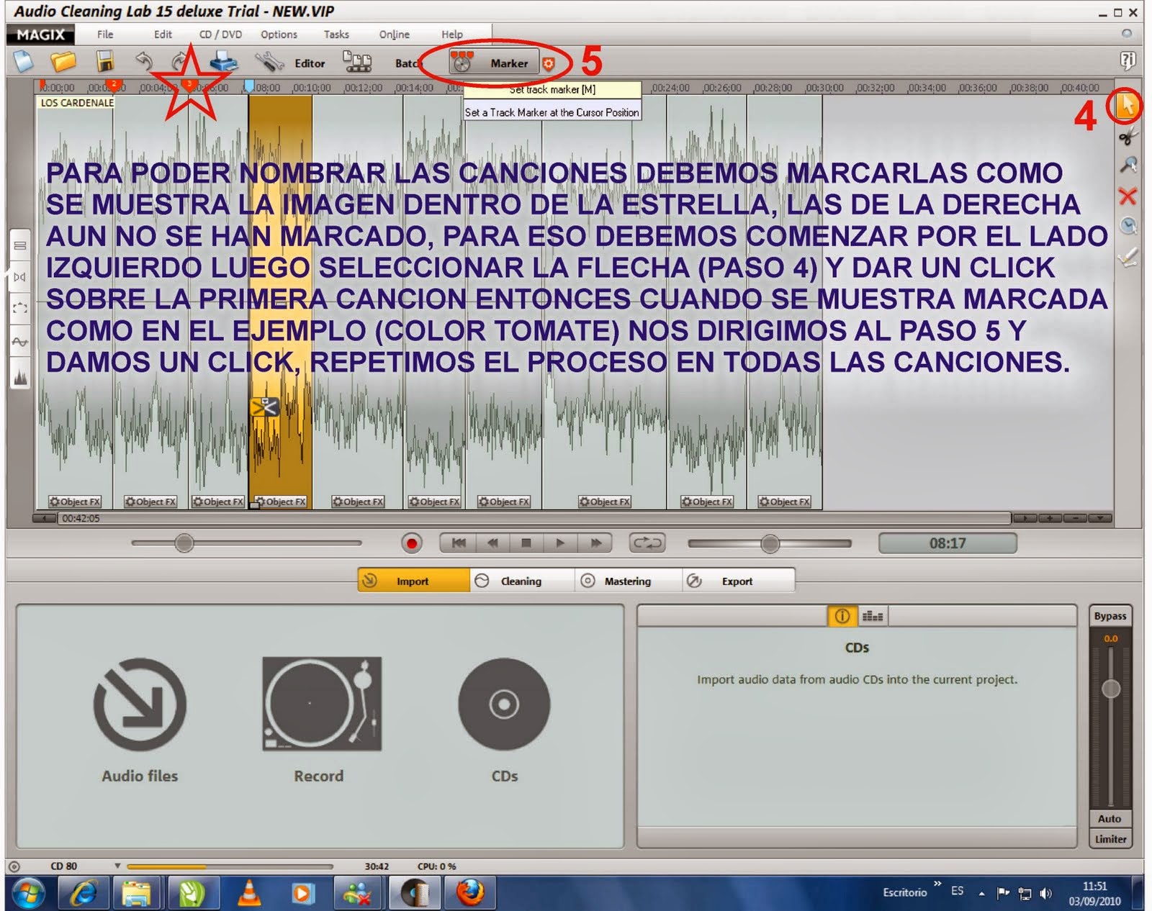The height and width of the screenshot is (911, 1152).
Task: Toggle the Auto volume button
Action: click(1110, 818)
